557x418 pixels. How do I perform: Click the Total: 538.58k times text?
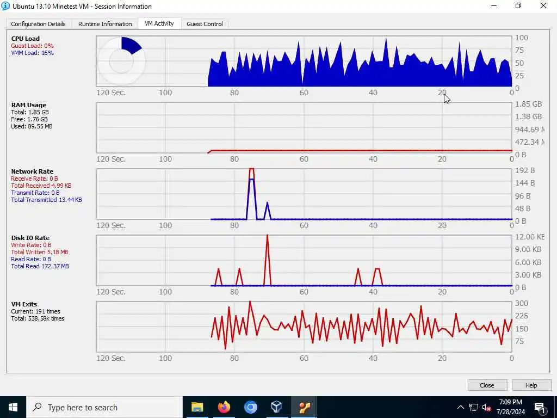[38, 318]
